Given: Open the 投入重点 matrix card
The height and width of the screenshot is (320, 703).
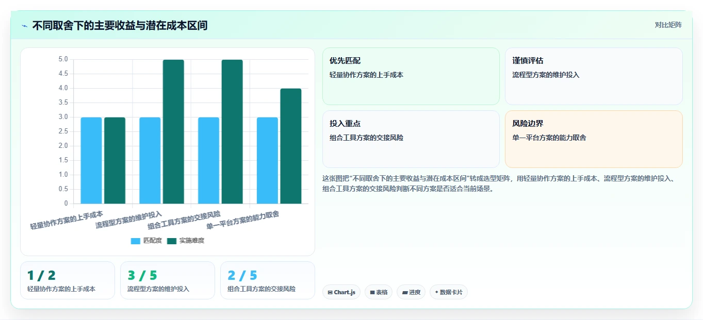Looking at the screenshot, I should [411, 139].
